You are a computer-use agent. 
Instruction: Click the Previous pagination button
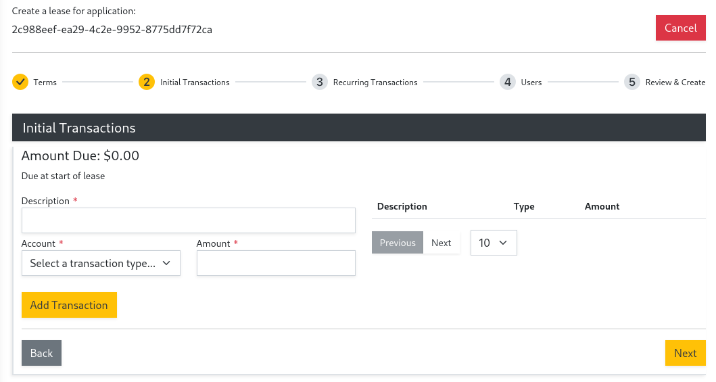tap(398, 243)
